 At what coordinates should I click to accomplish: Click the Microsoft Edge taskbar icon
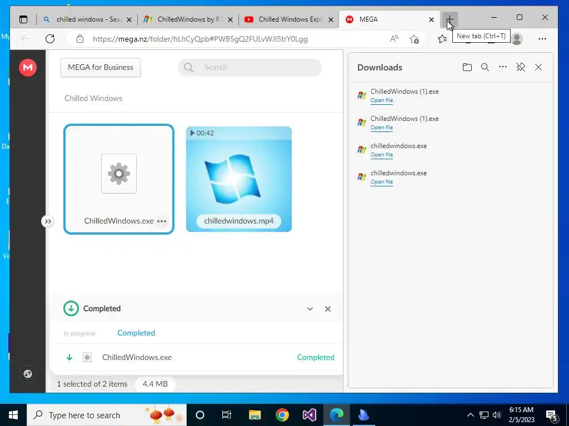click(x=336, y=415)
